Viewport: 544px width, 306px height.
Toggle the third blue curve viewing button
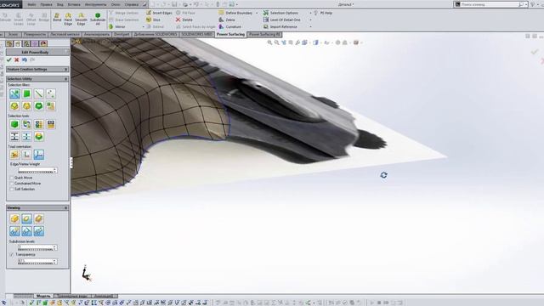click(39, 231)
